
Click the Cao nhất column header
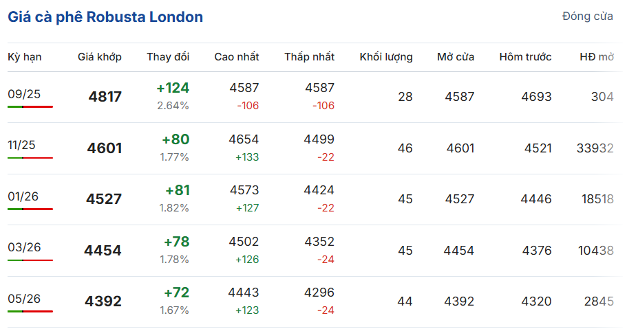click(236, 57)
